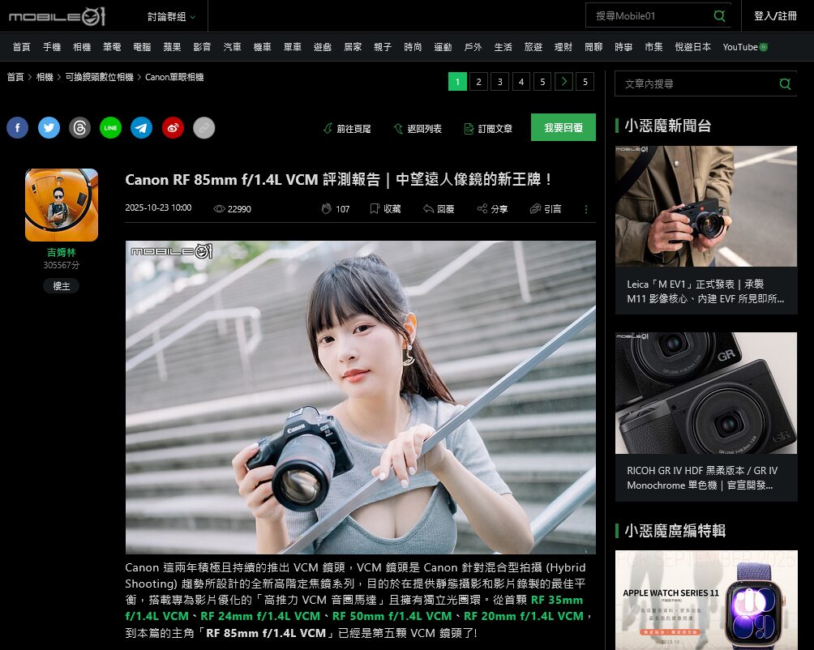Jump to page 3 of the thread
The image size is (814, 650).
coord(499,81)
